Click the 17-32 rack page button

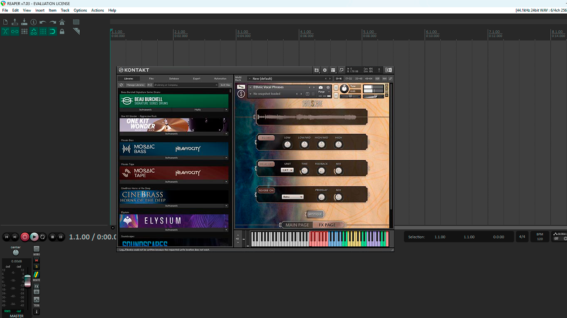348,79
